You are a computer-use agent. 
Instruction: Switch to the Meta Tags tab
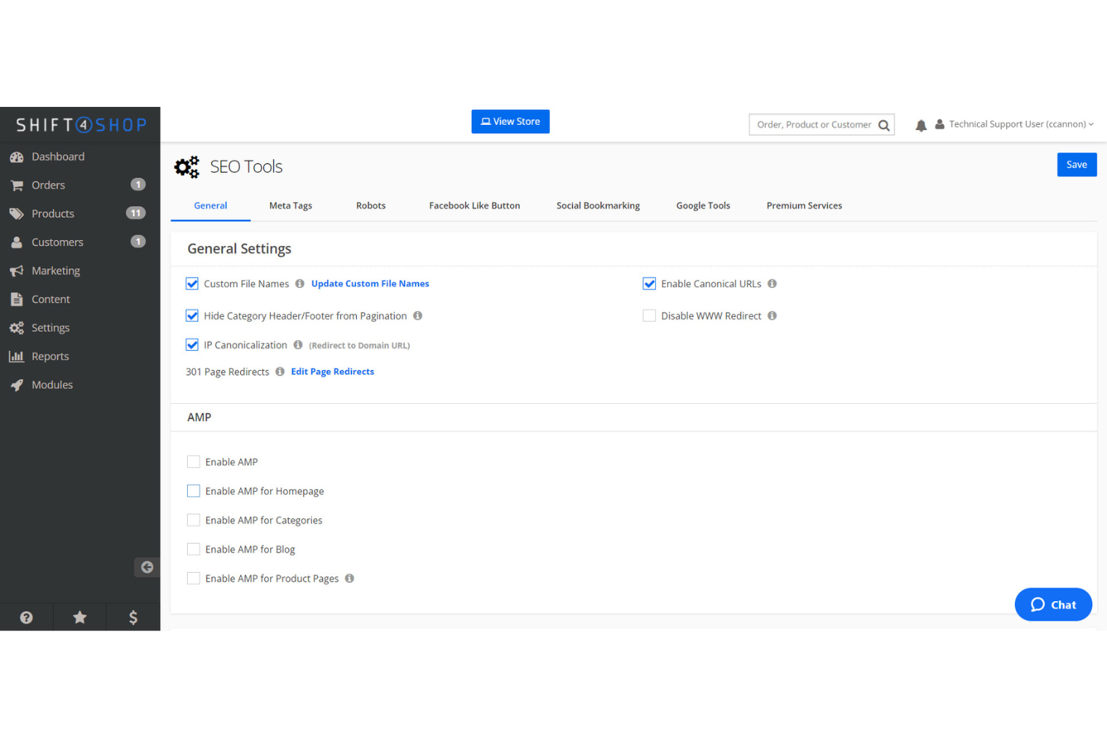click(290, 205)
